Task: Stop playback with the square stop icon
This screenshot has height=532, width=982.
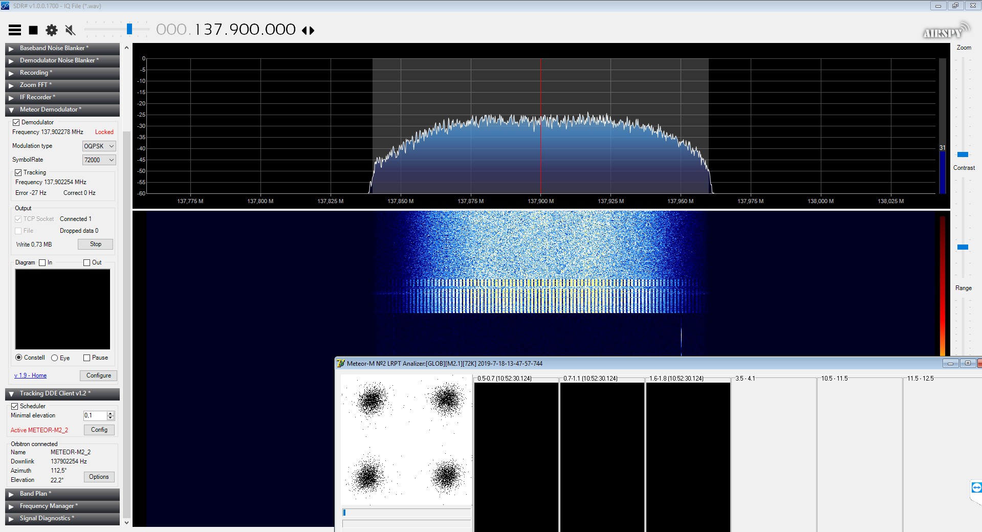Action: [x=33, y=30]
